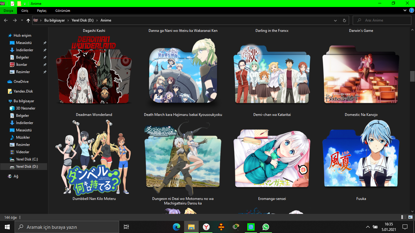This screenshot has width=415, height=233.
Task: Expand the ribbon with the chevron
Action: point(405,10)
